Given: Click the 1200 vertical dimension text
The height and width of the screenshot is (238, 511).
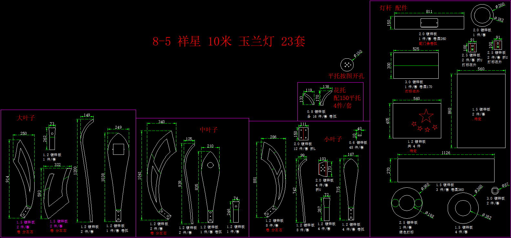Looking at the screenshot, I should coord(75,170).
